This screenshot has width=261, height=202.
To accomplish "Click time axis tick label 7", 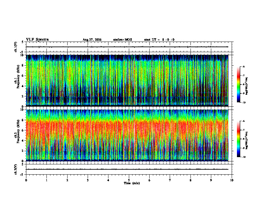I will pyautogui.click(x=170, y=180).
